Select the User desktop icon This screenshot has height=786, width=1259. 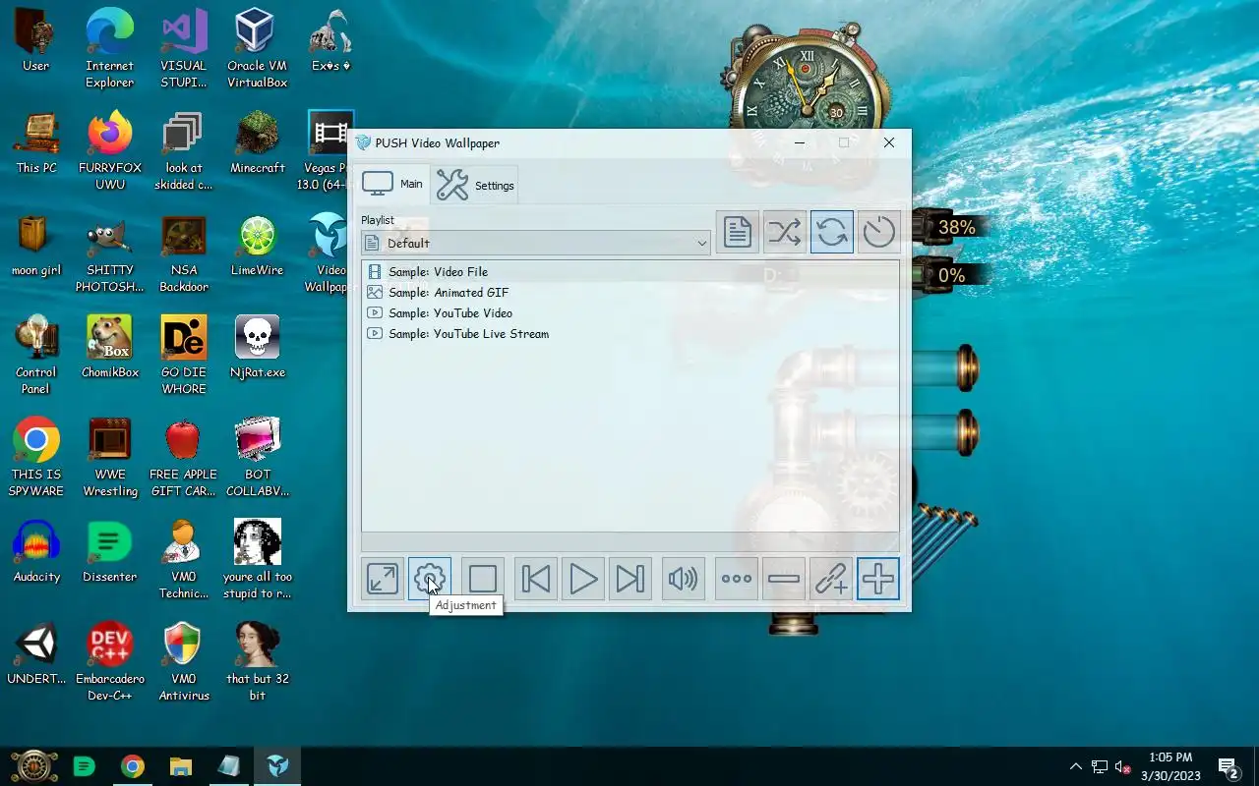point(36,41)
